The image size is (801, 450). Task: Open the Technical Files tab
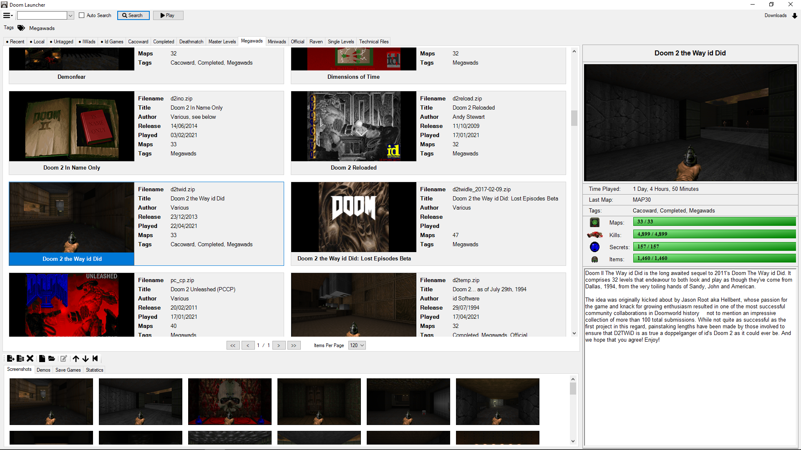point(374,42)
